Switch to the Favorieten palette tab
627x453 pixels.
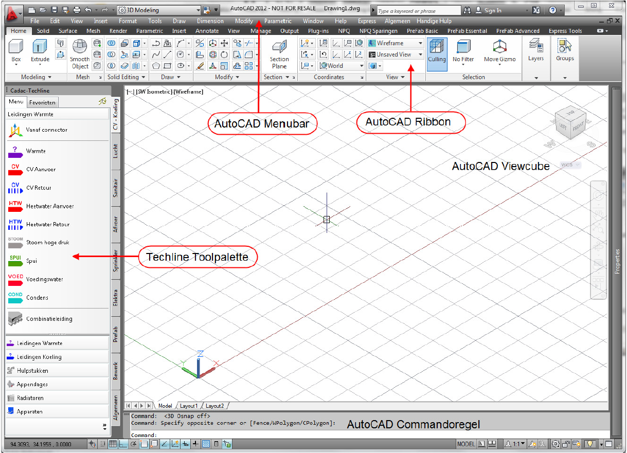(x=42, y=102)
